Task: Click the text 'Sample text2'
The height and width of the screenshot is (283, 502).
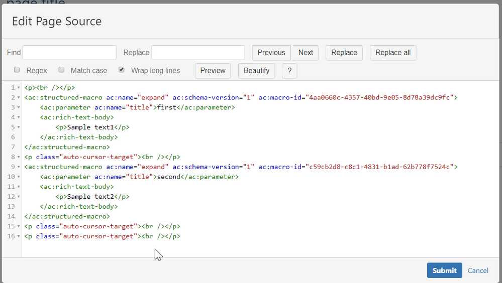Action: (x=90, y=197)
